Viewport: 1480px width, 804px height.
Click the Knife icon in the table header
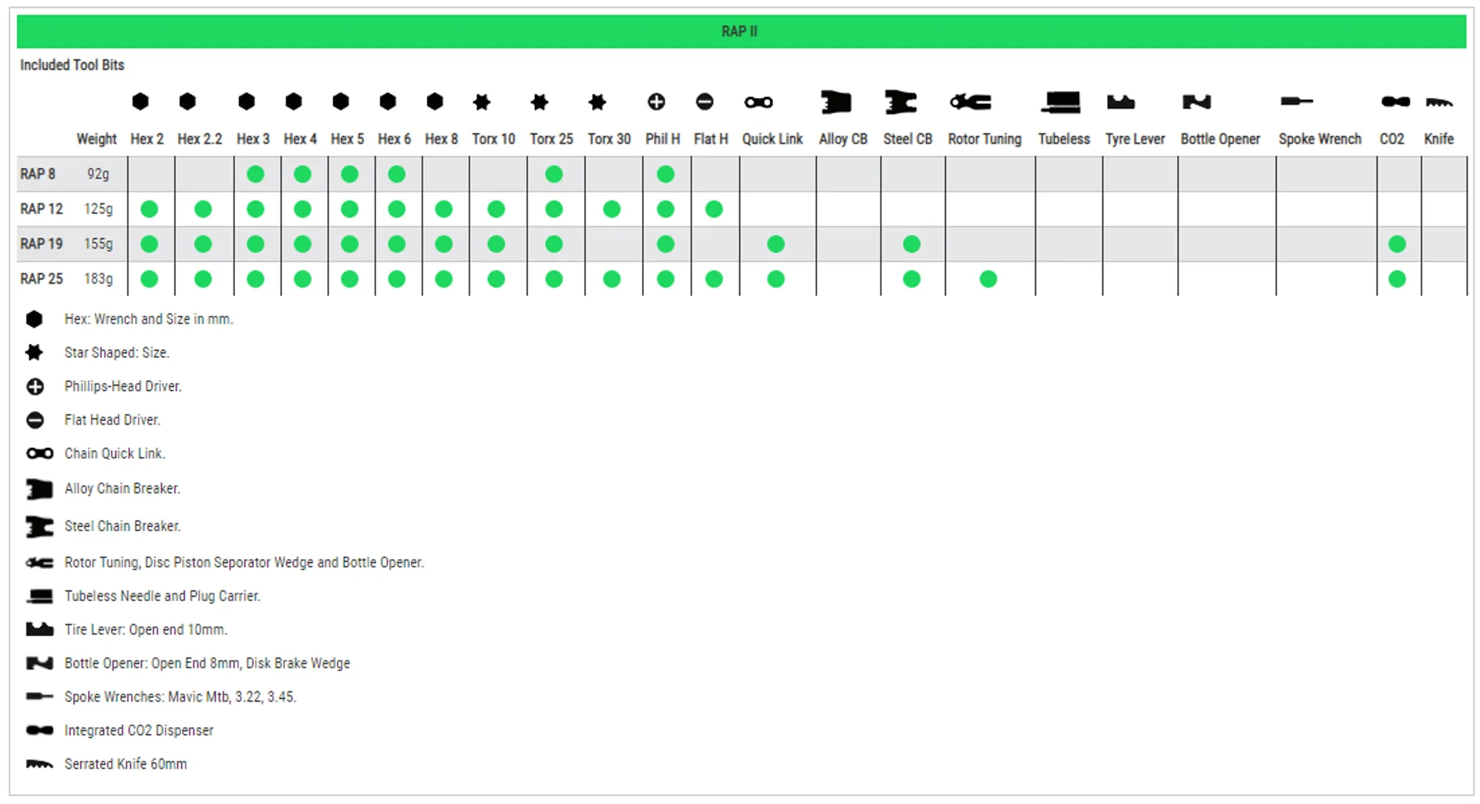[1438, 102]
